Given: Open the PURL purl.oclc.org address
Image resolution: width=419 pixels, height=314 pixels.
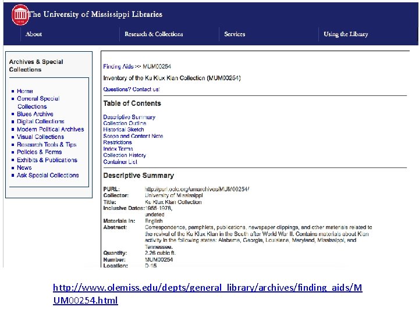Looking at the screenshot, I should [x=197, y=189].
